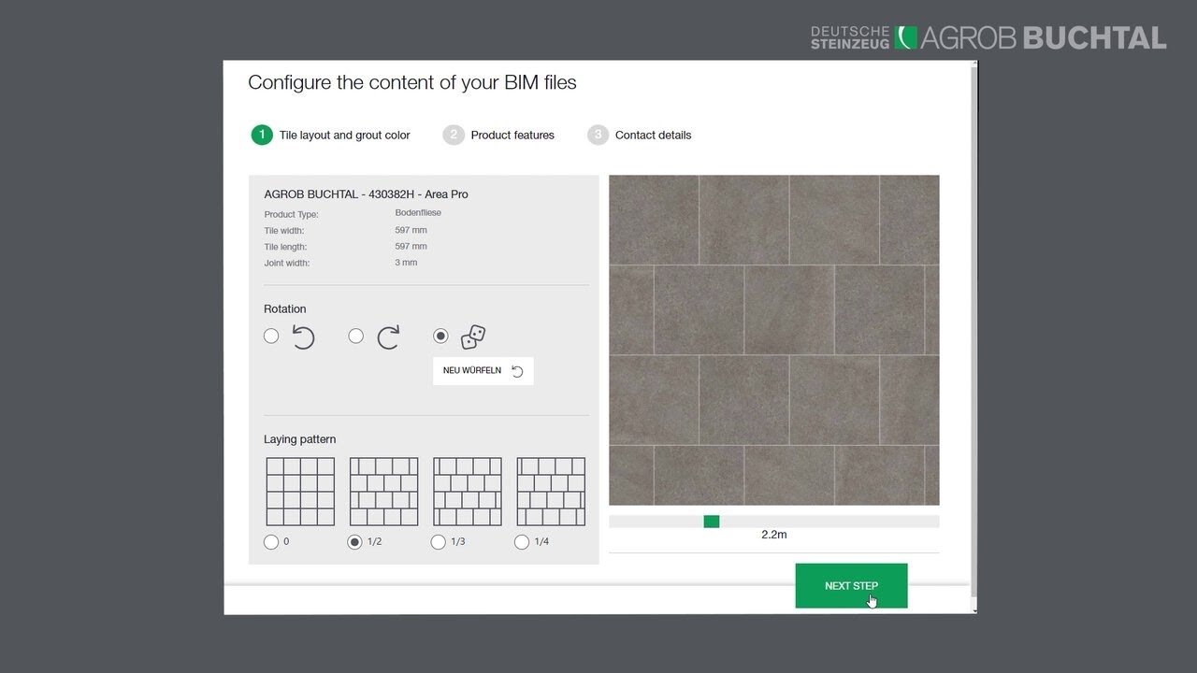The image size is (1197, 673).
Task: Choose laying pattern 1/2 radio button
Action: coord(354,542)
